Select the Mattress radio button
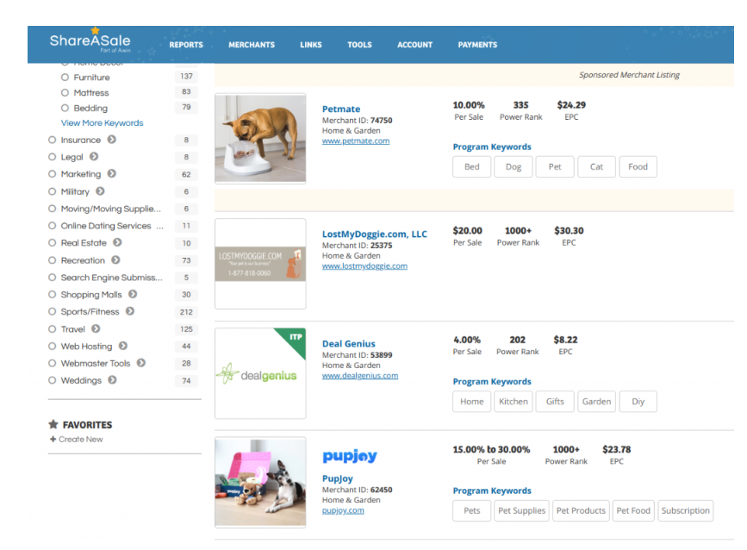The width and height of the screenshot is (747, 550). click(x=65, y=92)
